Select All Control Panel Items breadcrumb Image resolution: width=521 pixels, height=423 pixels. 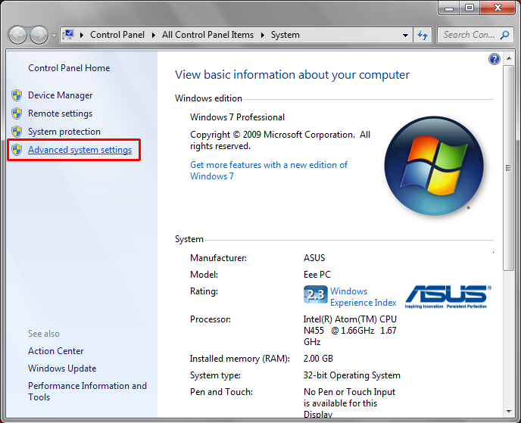pyautogui.click(x=207, y=35)
